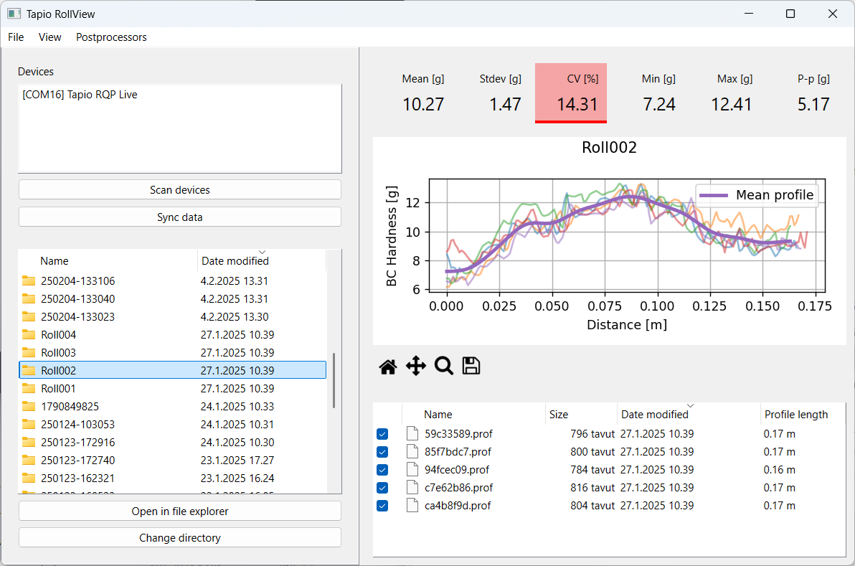This screenshot has height=566, width=855.
Task: Open the Postprocessors menu
Action: 111,37
